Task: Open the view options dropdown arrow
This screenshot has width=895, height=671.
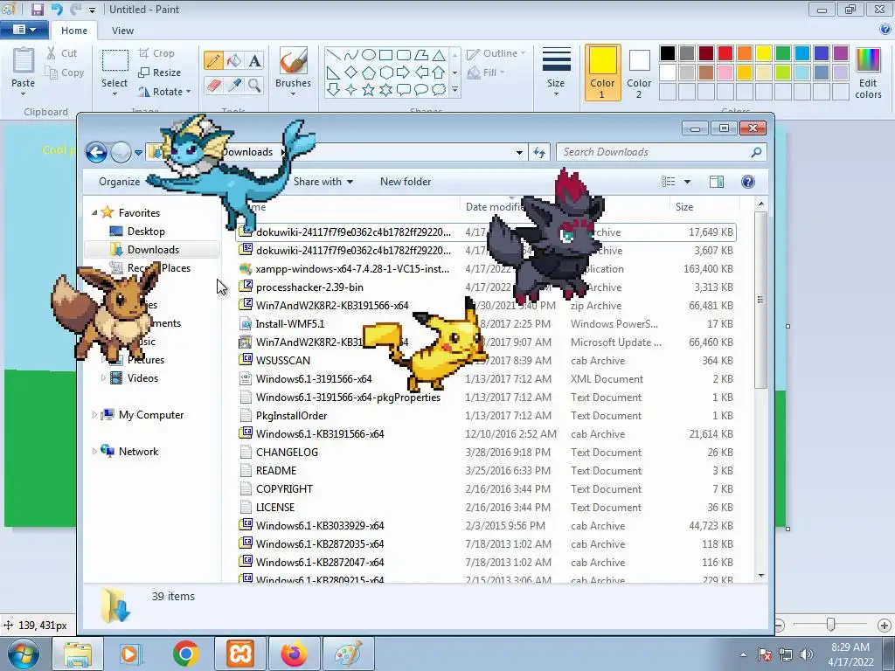Action: point(687,182)
